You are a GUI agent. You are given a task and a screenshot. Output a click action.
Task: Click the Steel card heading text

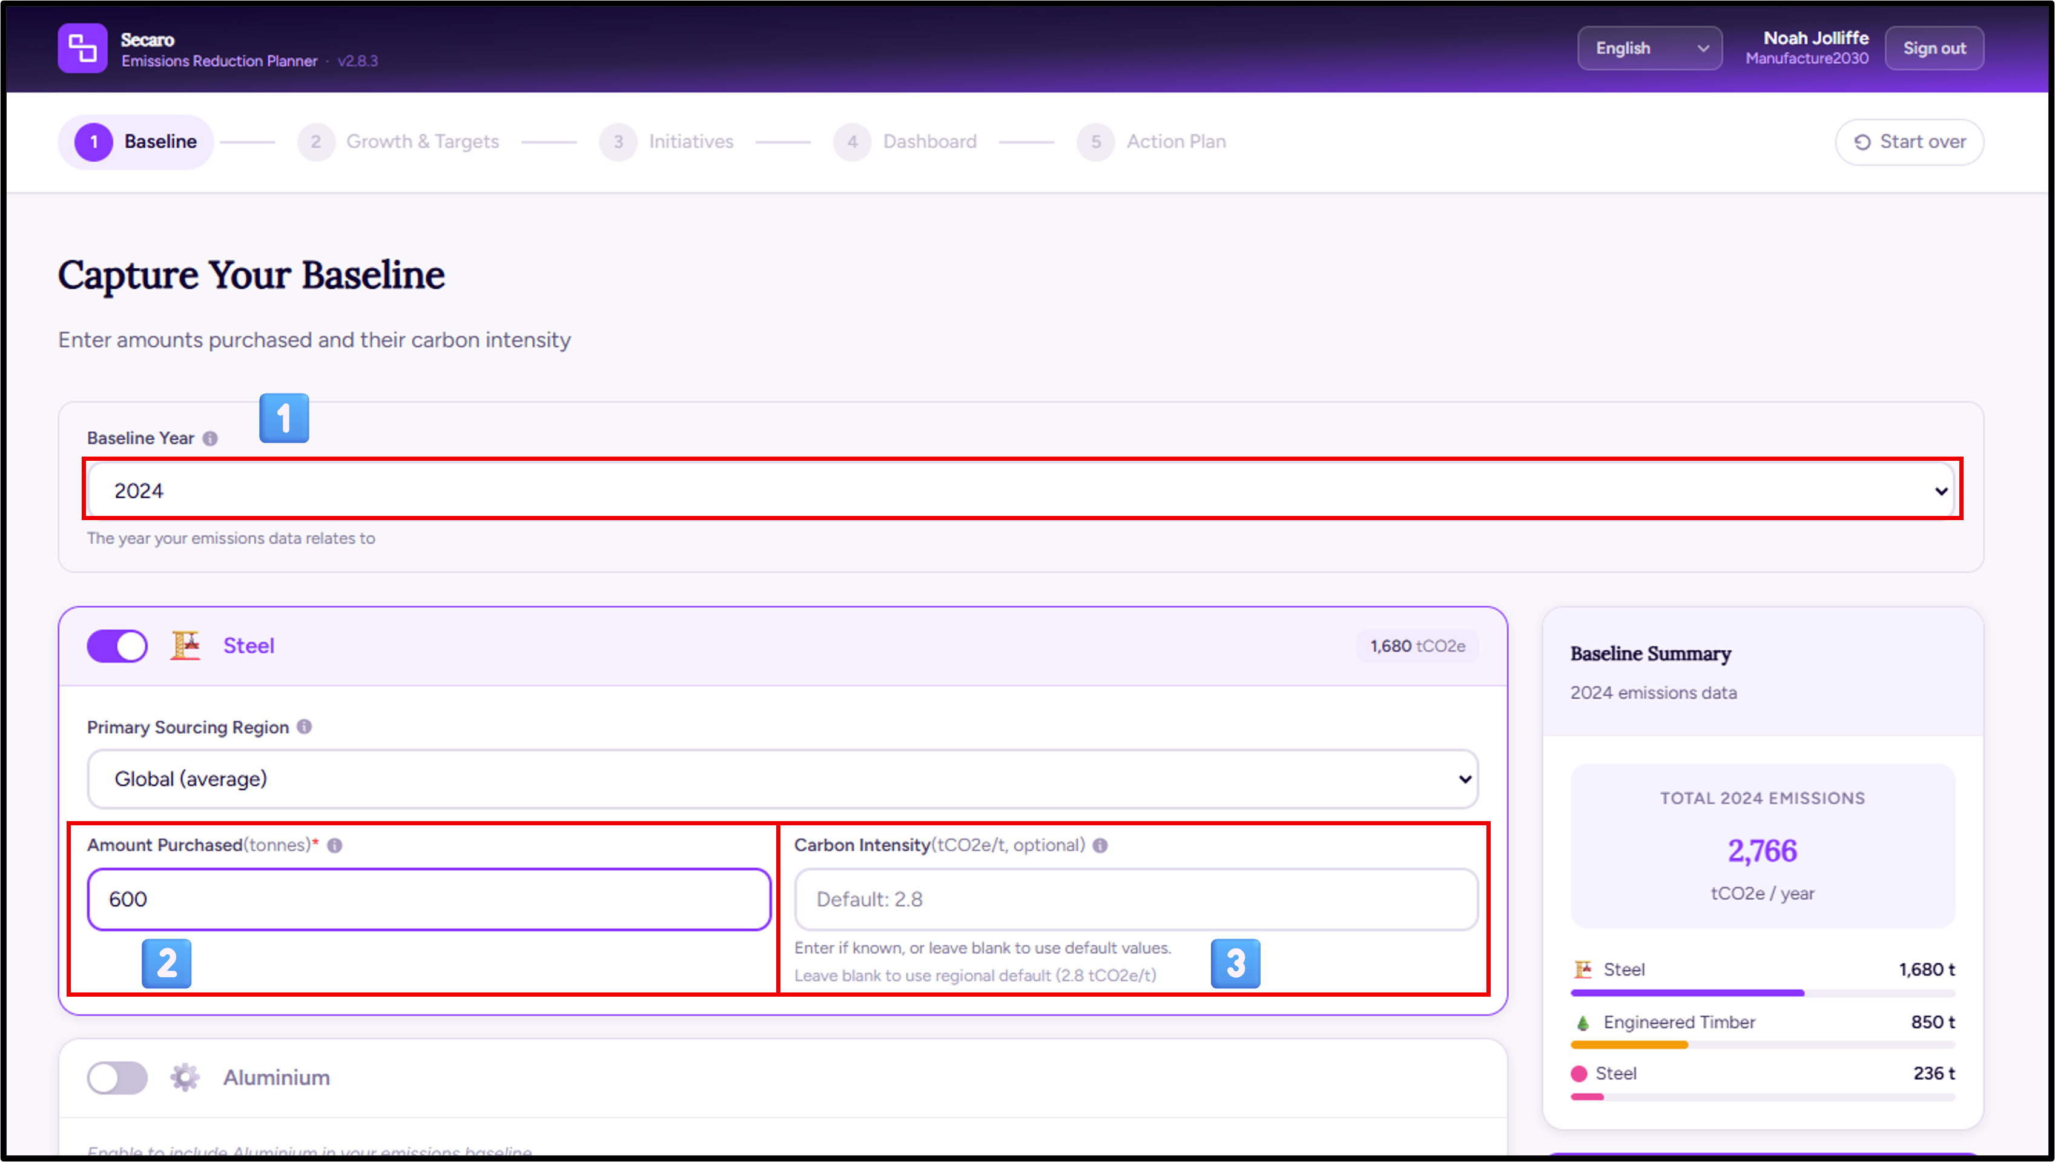tap(249, 645)
